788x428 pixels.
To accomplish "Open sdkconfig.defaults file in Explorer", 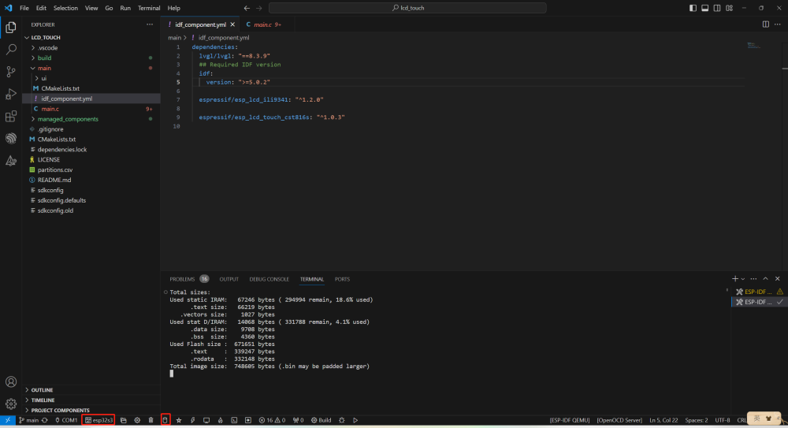I will (61, 200).
